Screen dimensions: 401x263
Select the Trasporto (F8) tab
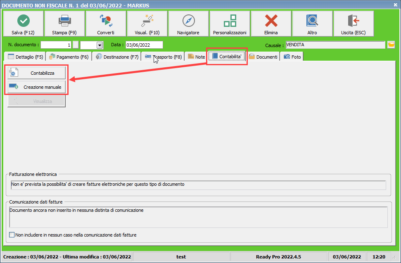pos(163,57)
